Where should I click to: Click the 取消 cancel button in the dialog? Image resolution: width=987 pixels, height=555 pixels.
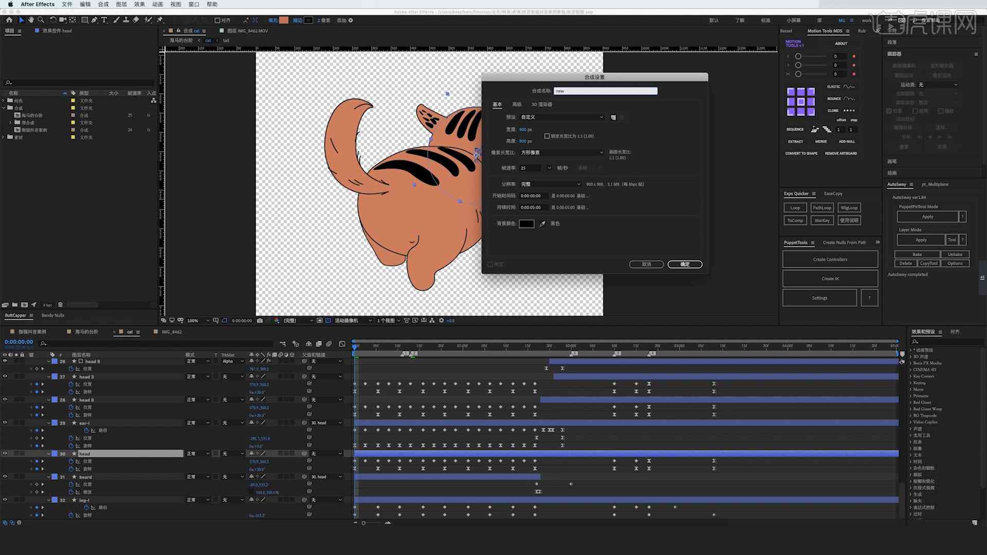(646, 264)
